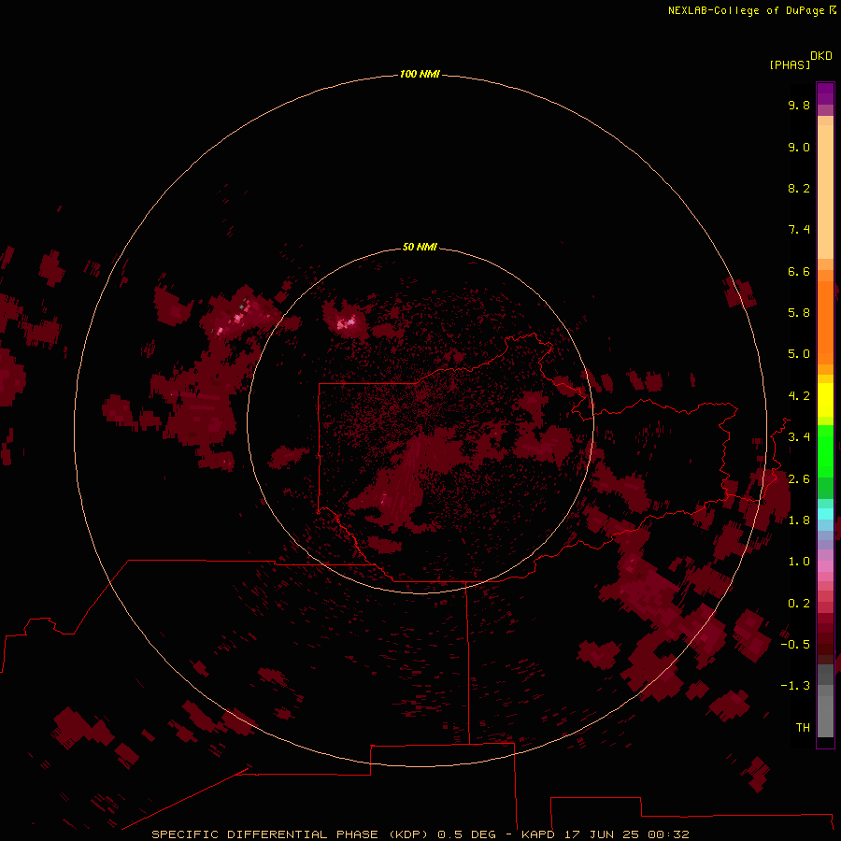Click the purple segment atop the color bar

click(825, 93)
